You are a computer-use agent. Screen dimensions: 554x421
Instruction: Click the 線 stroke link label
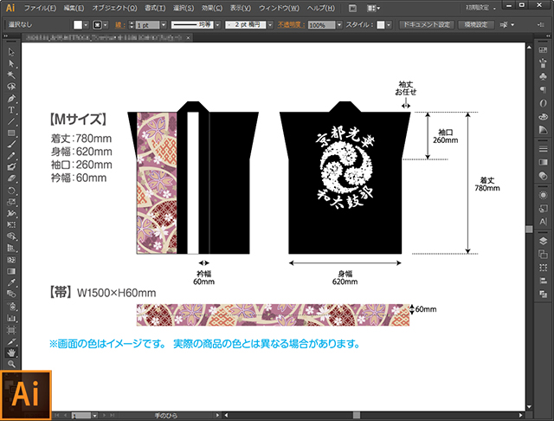coord(120,25)
